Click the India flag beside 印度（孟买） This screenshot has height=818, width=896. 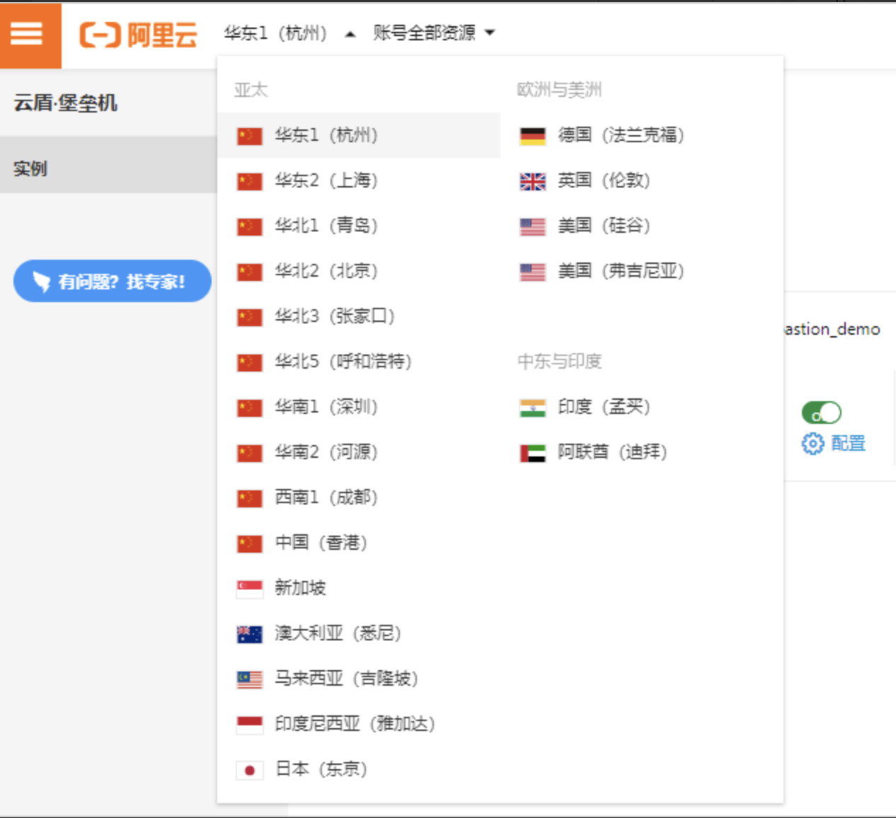pyautogui.click(x=532, y=407)
